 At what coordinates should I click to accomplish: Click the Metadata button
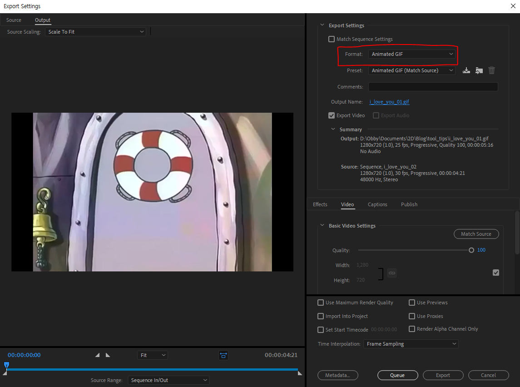coord(337,375)
